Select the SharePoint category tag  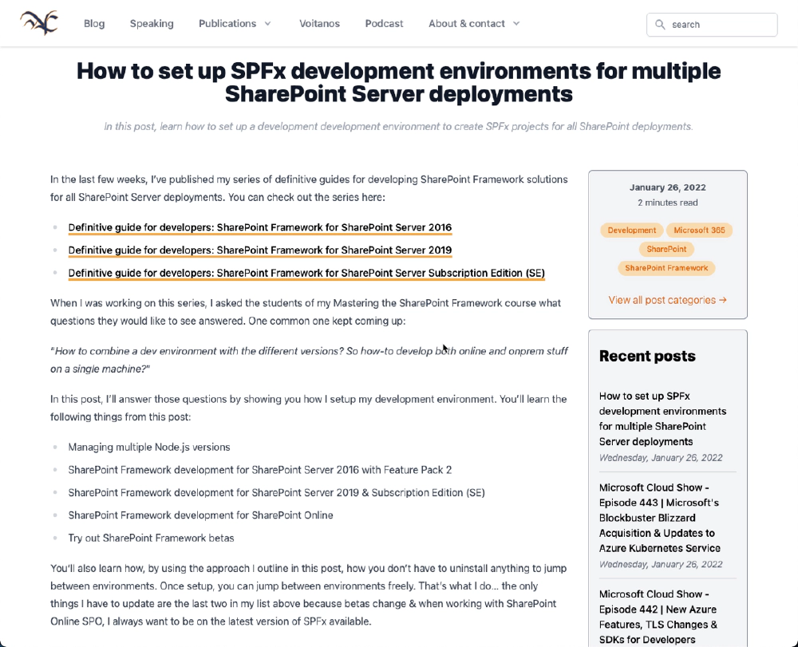coord(666,249)
